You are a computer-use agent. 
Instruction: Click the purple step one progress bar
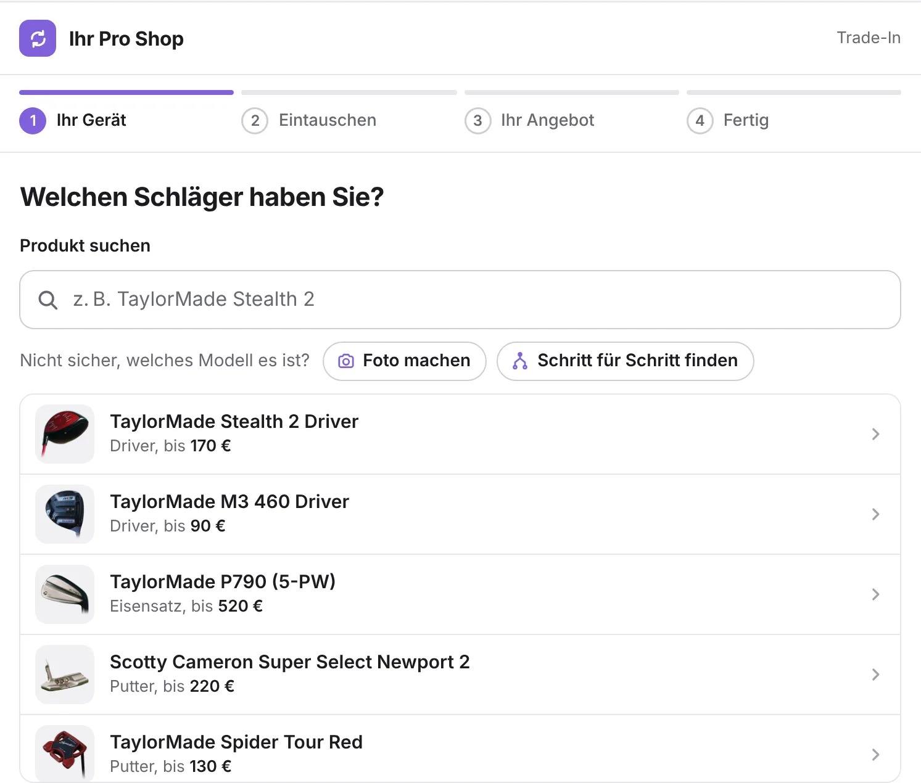[126, 92]
